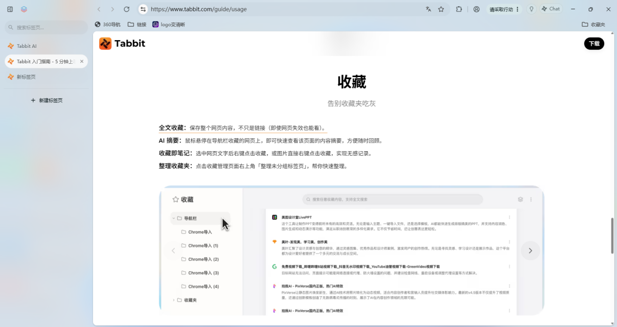Screen dimensions: 617x327
Task: Reload the current page
Action: (126, 9)
